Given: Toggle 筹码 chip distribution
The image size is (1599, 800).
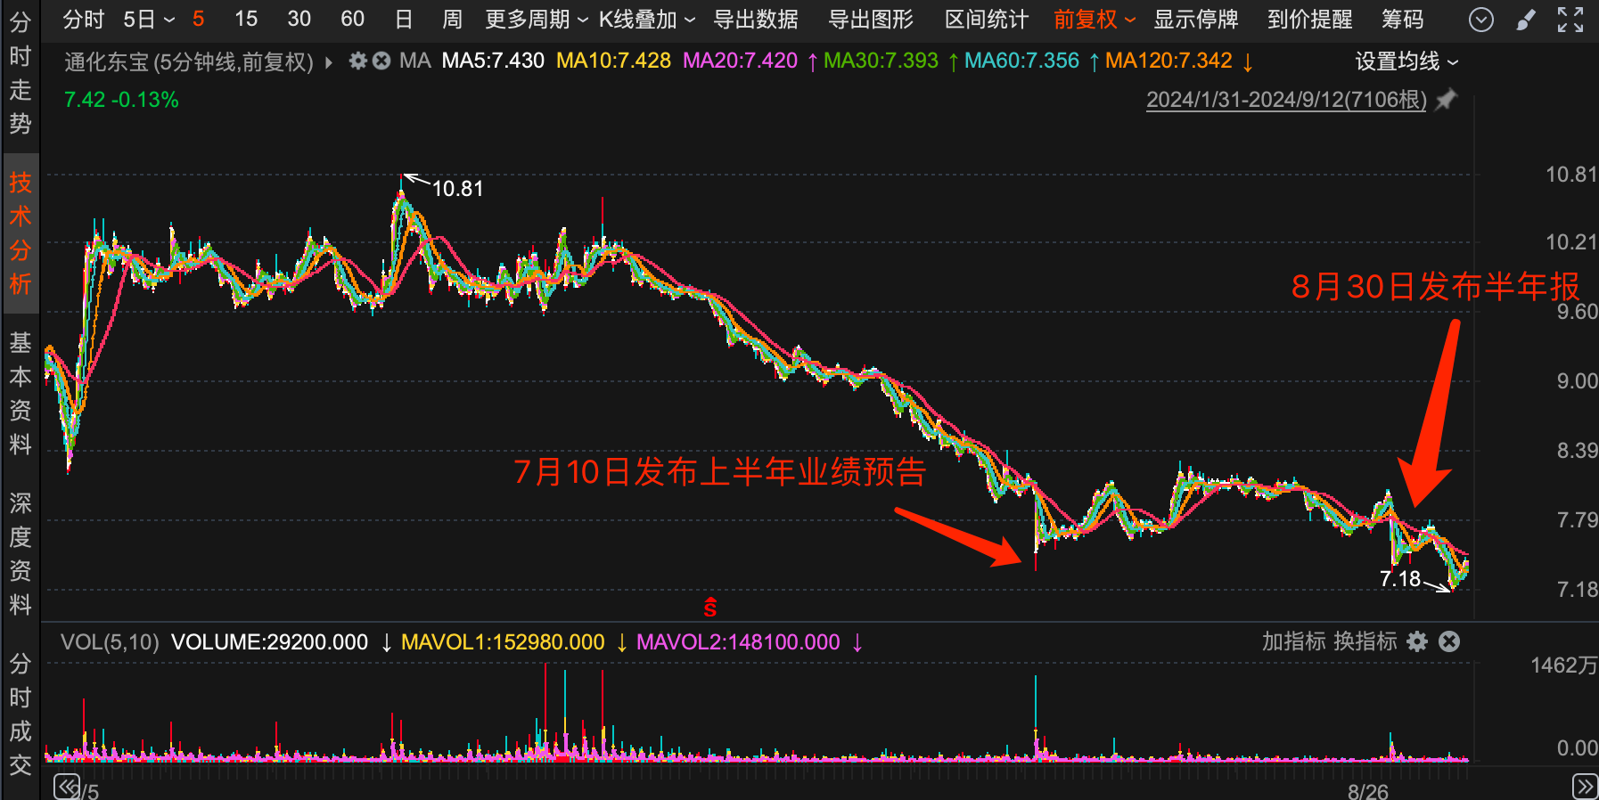Looking at the screenshot, I should pyautogui.click(x=1403, y=19).
